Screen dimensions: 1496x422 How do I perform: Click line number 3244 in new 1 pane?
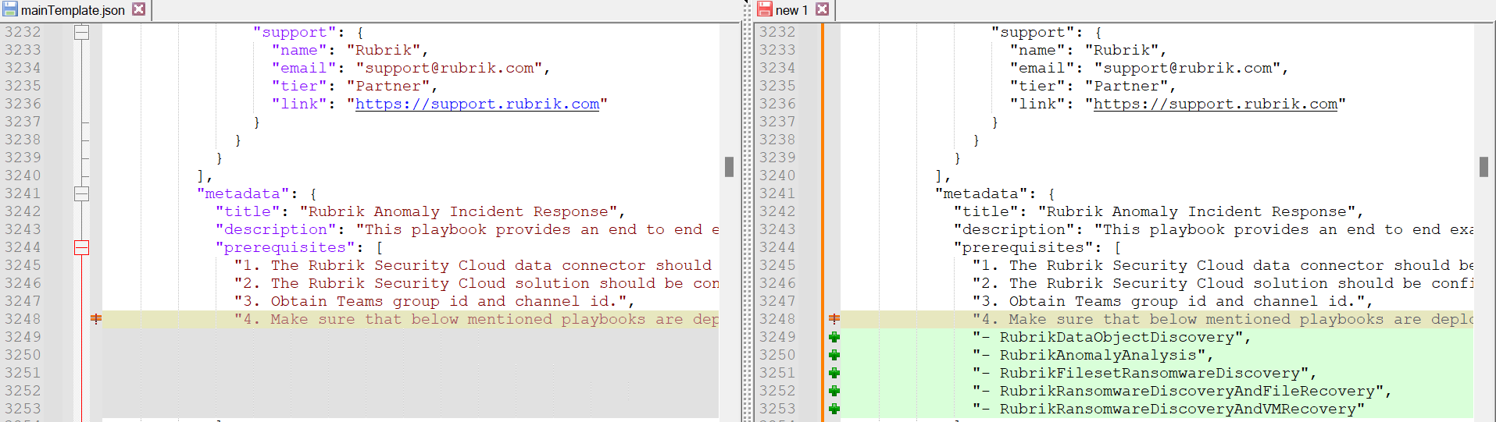click(x=777, y=247)
